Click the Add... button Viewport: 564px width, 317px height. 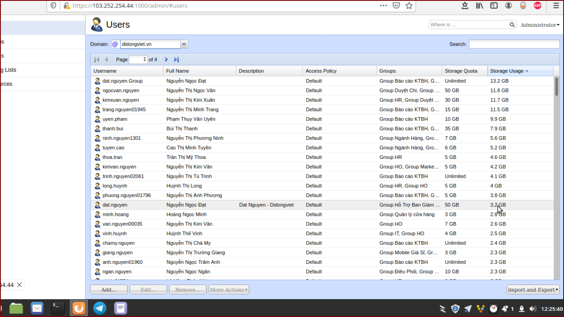pyautogui.click(x=109, y=290)
